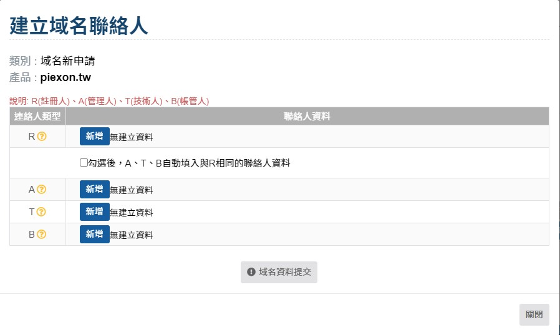Viewport: 560px width, 335px height.
Task: Check the auto-fill A, T, B checkbox
Action: (x=84, y=163)
